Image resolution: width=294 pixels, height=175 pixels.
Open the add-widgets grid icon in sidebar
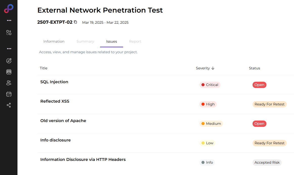(x=9, y=33)
